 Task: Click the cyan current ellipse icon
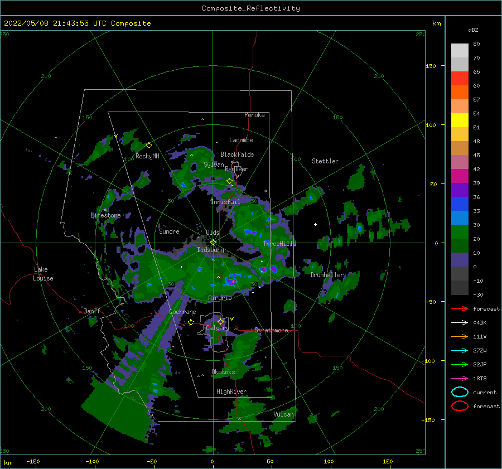click(460, 392)
